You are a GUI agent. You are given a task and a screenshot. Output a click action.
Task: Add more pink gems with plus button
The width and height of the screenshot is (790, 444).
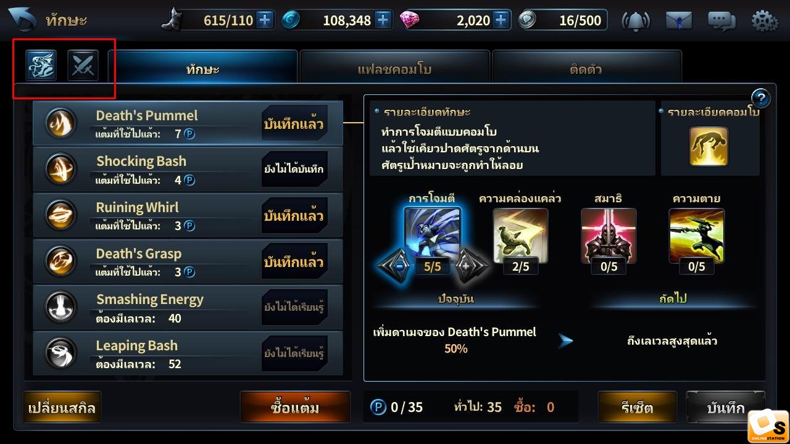pyautogui.click(x=501, y=20)
